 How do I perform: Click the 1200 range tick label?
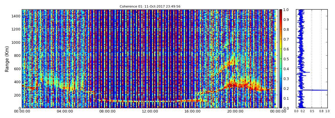click(16, 29)
